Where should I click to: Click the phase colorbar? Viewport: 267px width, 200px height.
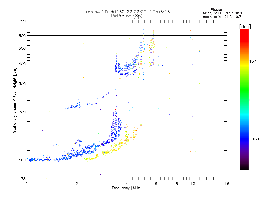(244, 100)
